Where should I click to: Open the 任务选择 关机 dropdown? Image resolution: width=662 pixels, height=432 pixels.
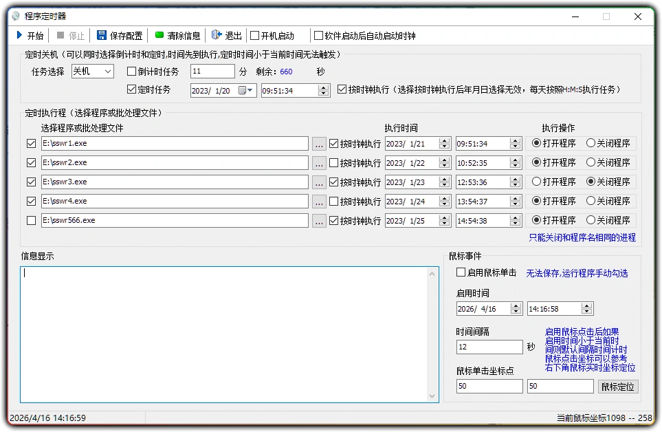(107, 70)
